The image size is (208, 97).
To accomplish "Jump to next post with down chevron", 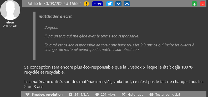I will [x=118, y=4].
